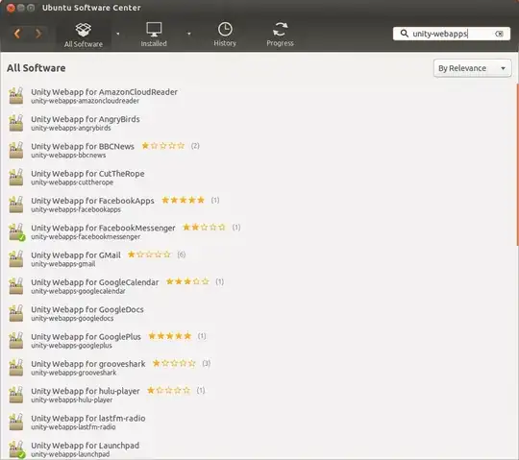Select Unity Webapp for grooveshark entry
Image resolution: width=519 pixels, height=460 pixels.
point(88,368)
